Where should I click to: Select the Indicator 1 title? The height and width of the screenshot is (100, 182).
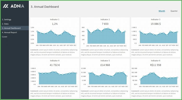[x=55, y=19]
